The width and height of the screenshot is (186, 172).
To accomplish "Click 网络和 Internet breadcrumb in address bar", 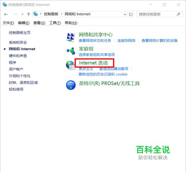I will pyautogui.click(x=78, y=14).
